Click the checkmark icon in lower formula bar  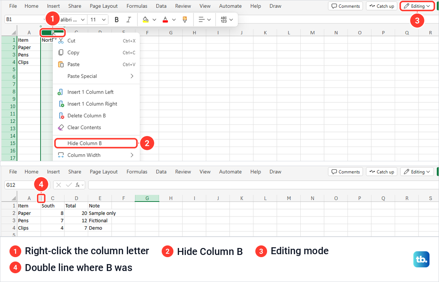click(x=68, y=185)
